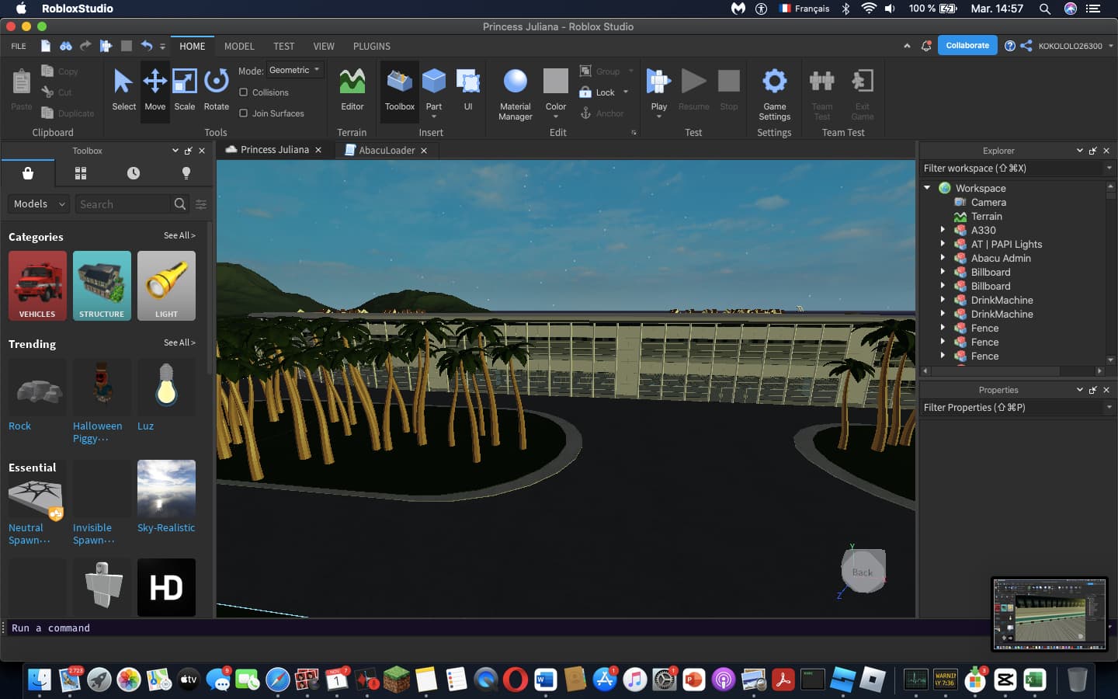Activate the Scale tool
1118x699 pixels.
point(184,89)
